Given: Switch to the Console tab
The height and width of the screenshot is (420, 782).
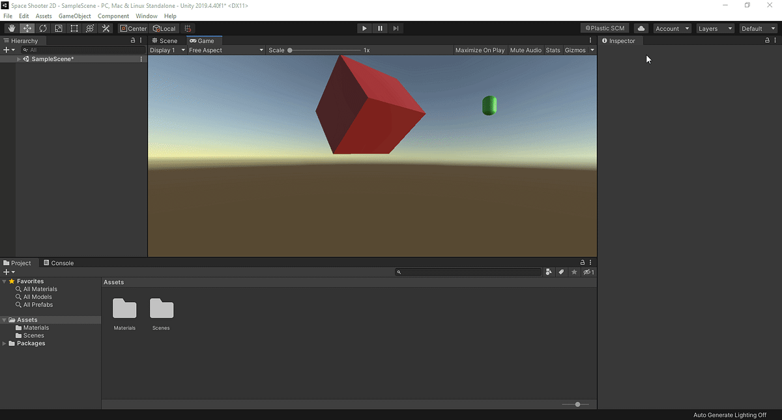Looking at the screenshot, I should pyautogui.click(x=59, y=263).
